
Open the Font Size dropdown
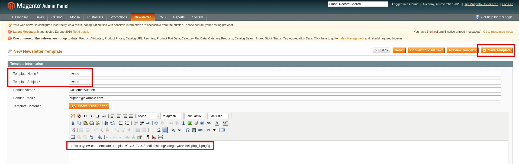[220, 116]
